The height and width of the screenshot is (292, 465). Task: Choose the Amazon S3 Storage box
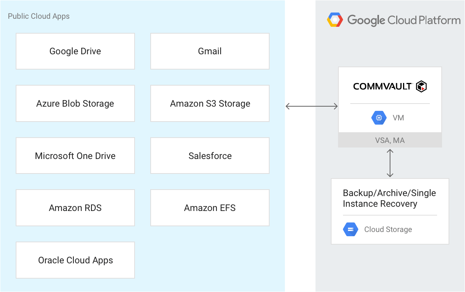[210, 104]
